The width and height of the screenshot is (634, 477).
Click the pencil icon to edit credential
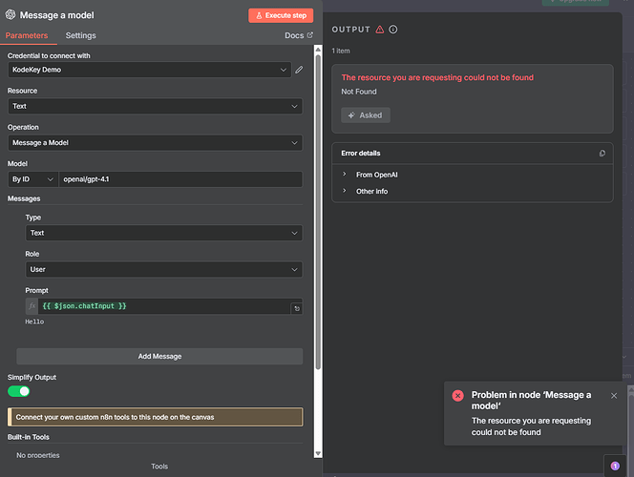coord(299,70)
